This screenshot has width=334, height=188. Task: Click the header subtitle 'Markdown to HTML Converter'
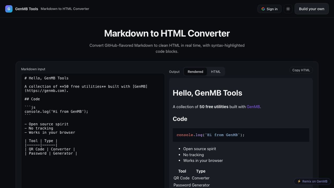click(x=65, y=9)
